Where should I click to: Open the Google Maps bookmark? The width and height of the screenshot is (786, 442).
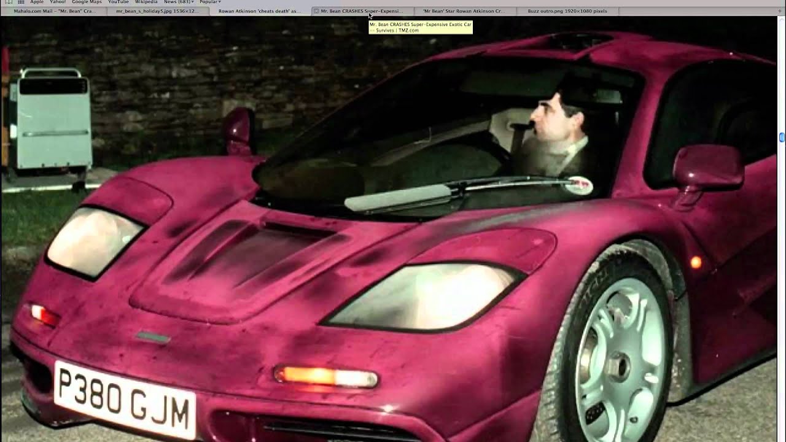click(x=87, y=2)
